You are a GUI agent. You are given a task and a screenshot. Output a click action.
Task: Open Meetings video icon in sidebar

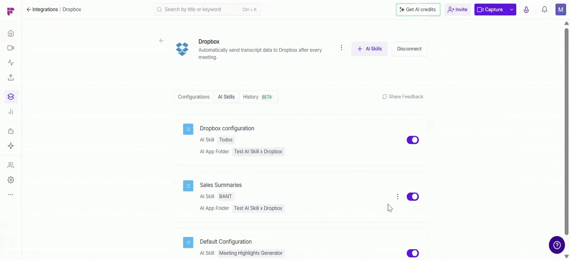point(11,48)
